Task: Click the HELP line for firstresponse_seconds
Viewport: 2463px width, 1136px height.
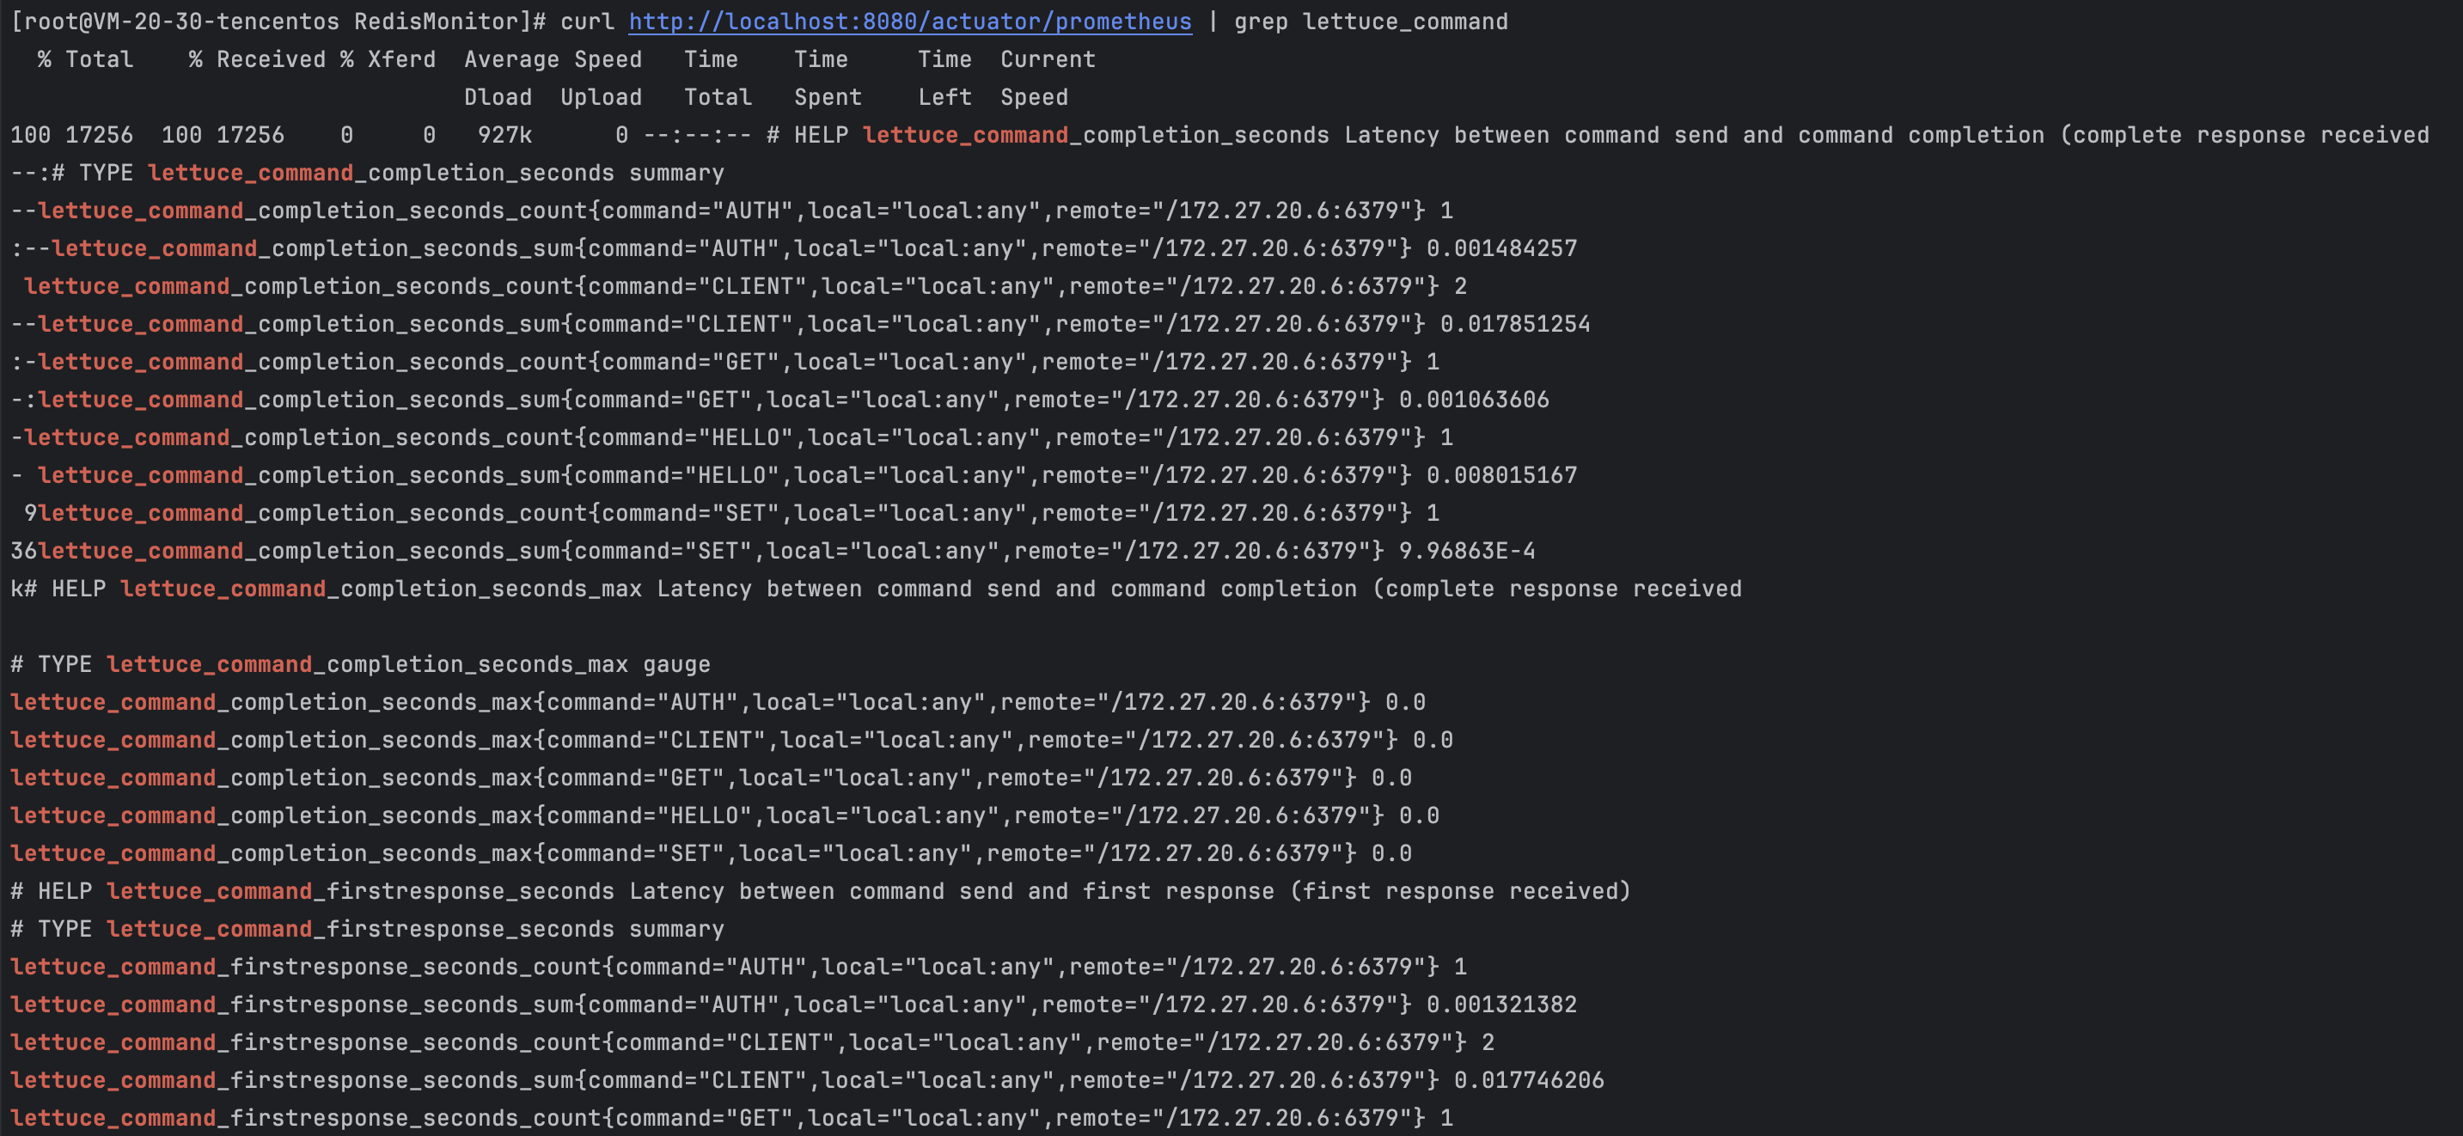Action: click(819, 891)
